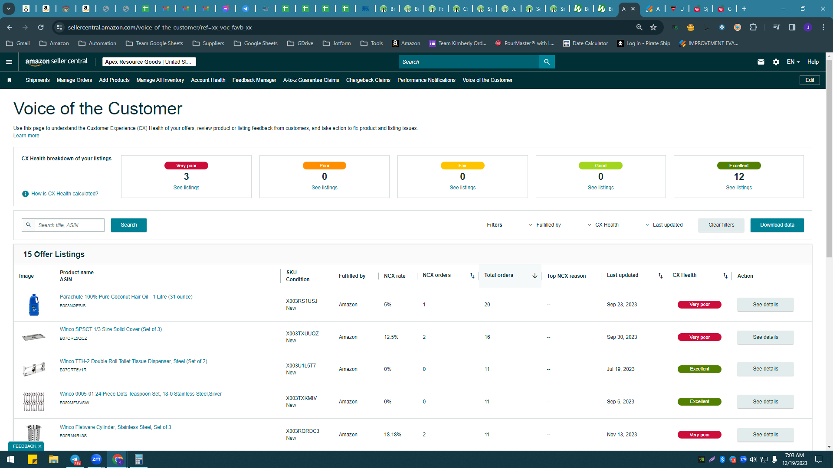Click the bookmark flag icon before Shipments
The width and height of the screenshot is (833, 468).
[x=9, y=80]
